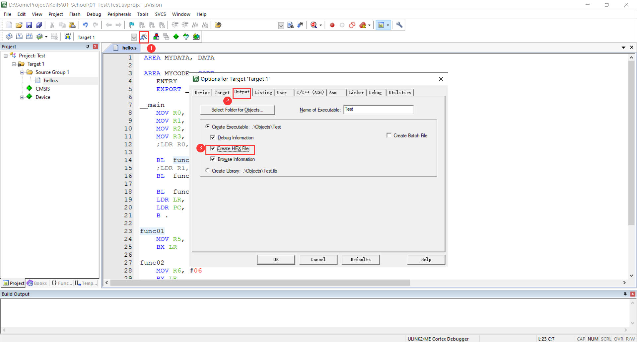The height and width of the screenshot is (342, 637).
Task: Click the Select Software Packs icon
Action: tap(186, 37)
